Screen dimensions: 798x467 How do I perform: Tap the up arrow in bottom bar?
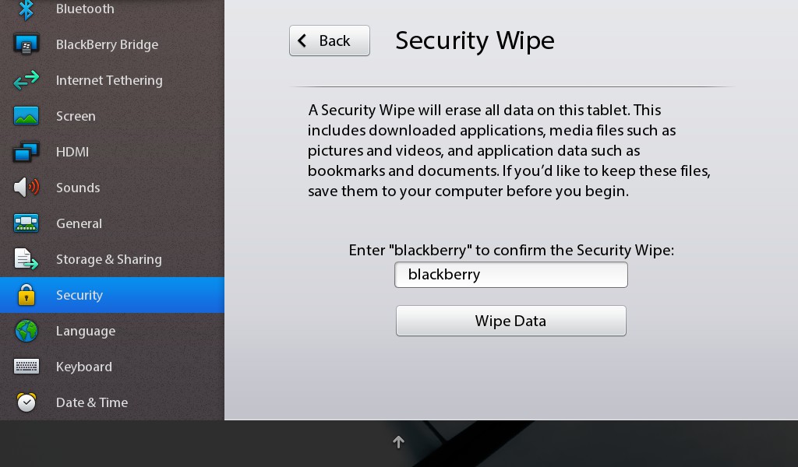click(398, 442)
